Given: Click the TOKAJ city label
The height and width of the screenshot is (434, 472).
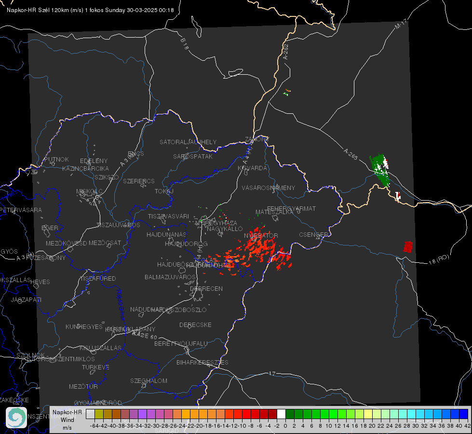Looking at the screenshot, I should tap(164, 191).
